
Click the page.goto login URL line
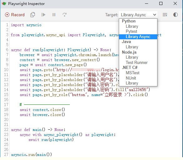point(69,70)
